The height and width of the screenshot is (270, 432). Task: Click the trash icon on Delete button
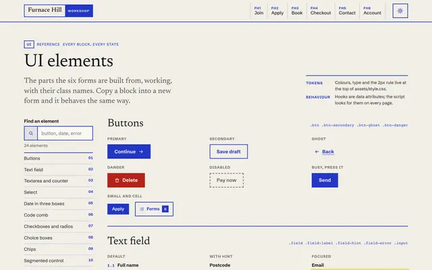point(117,180)
